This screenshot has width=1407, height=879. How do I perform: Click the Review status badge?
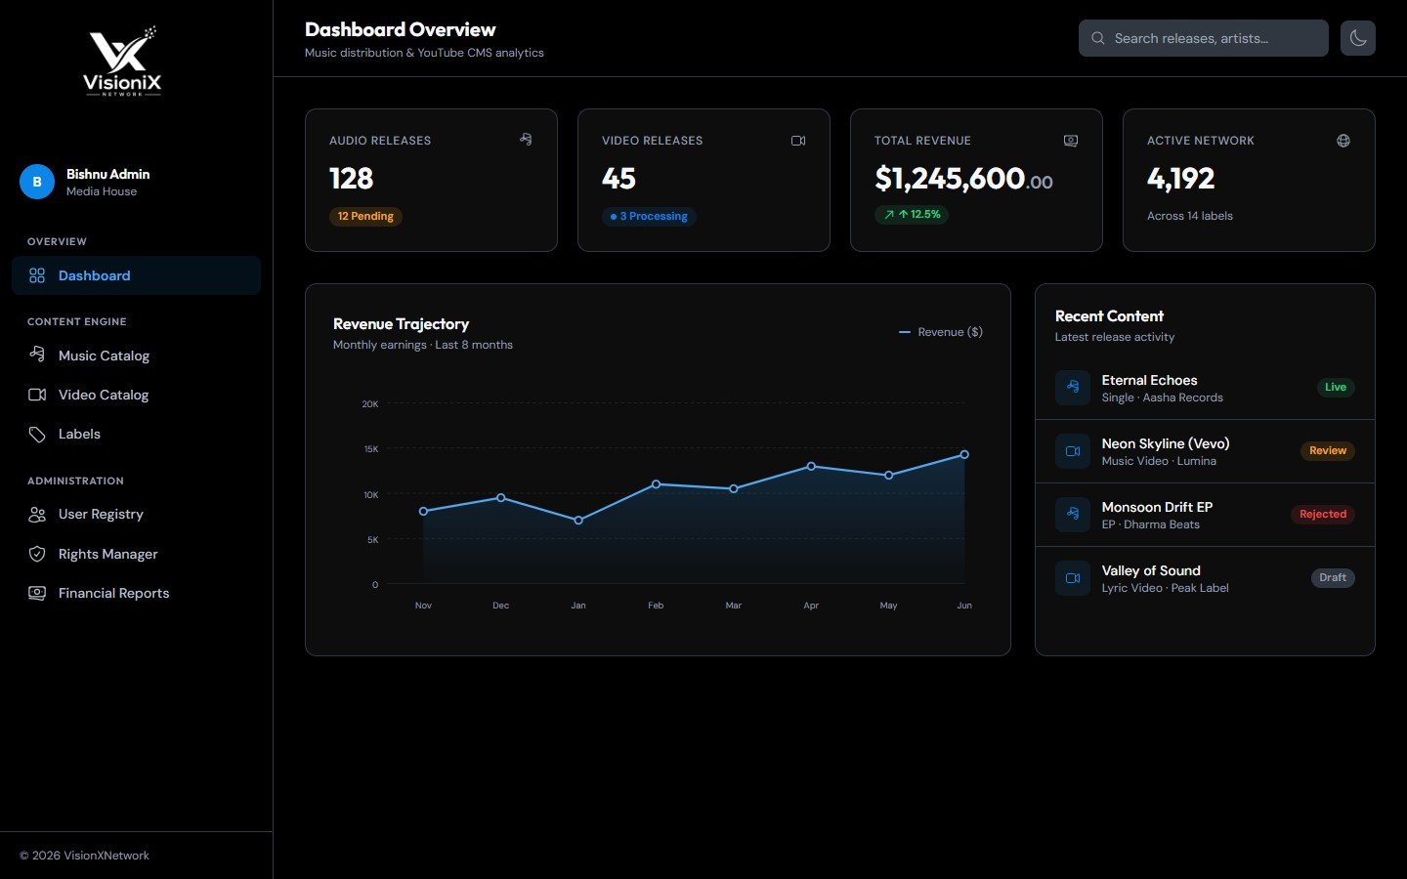pos(1327,451)
